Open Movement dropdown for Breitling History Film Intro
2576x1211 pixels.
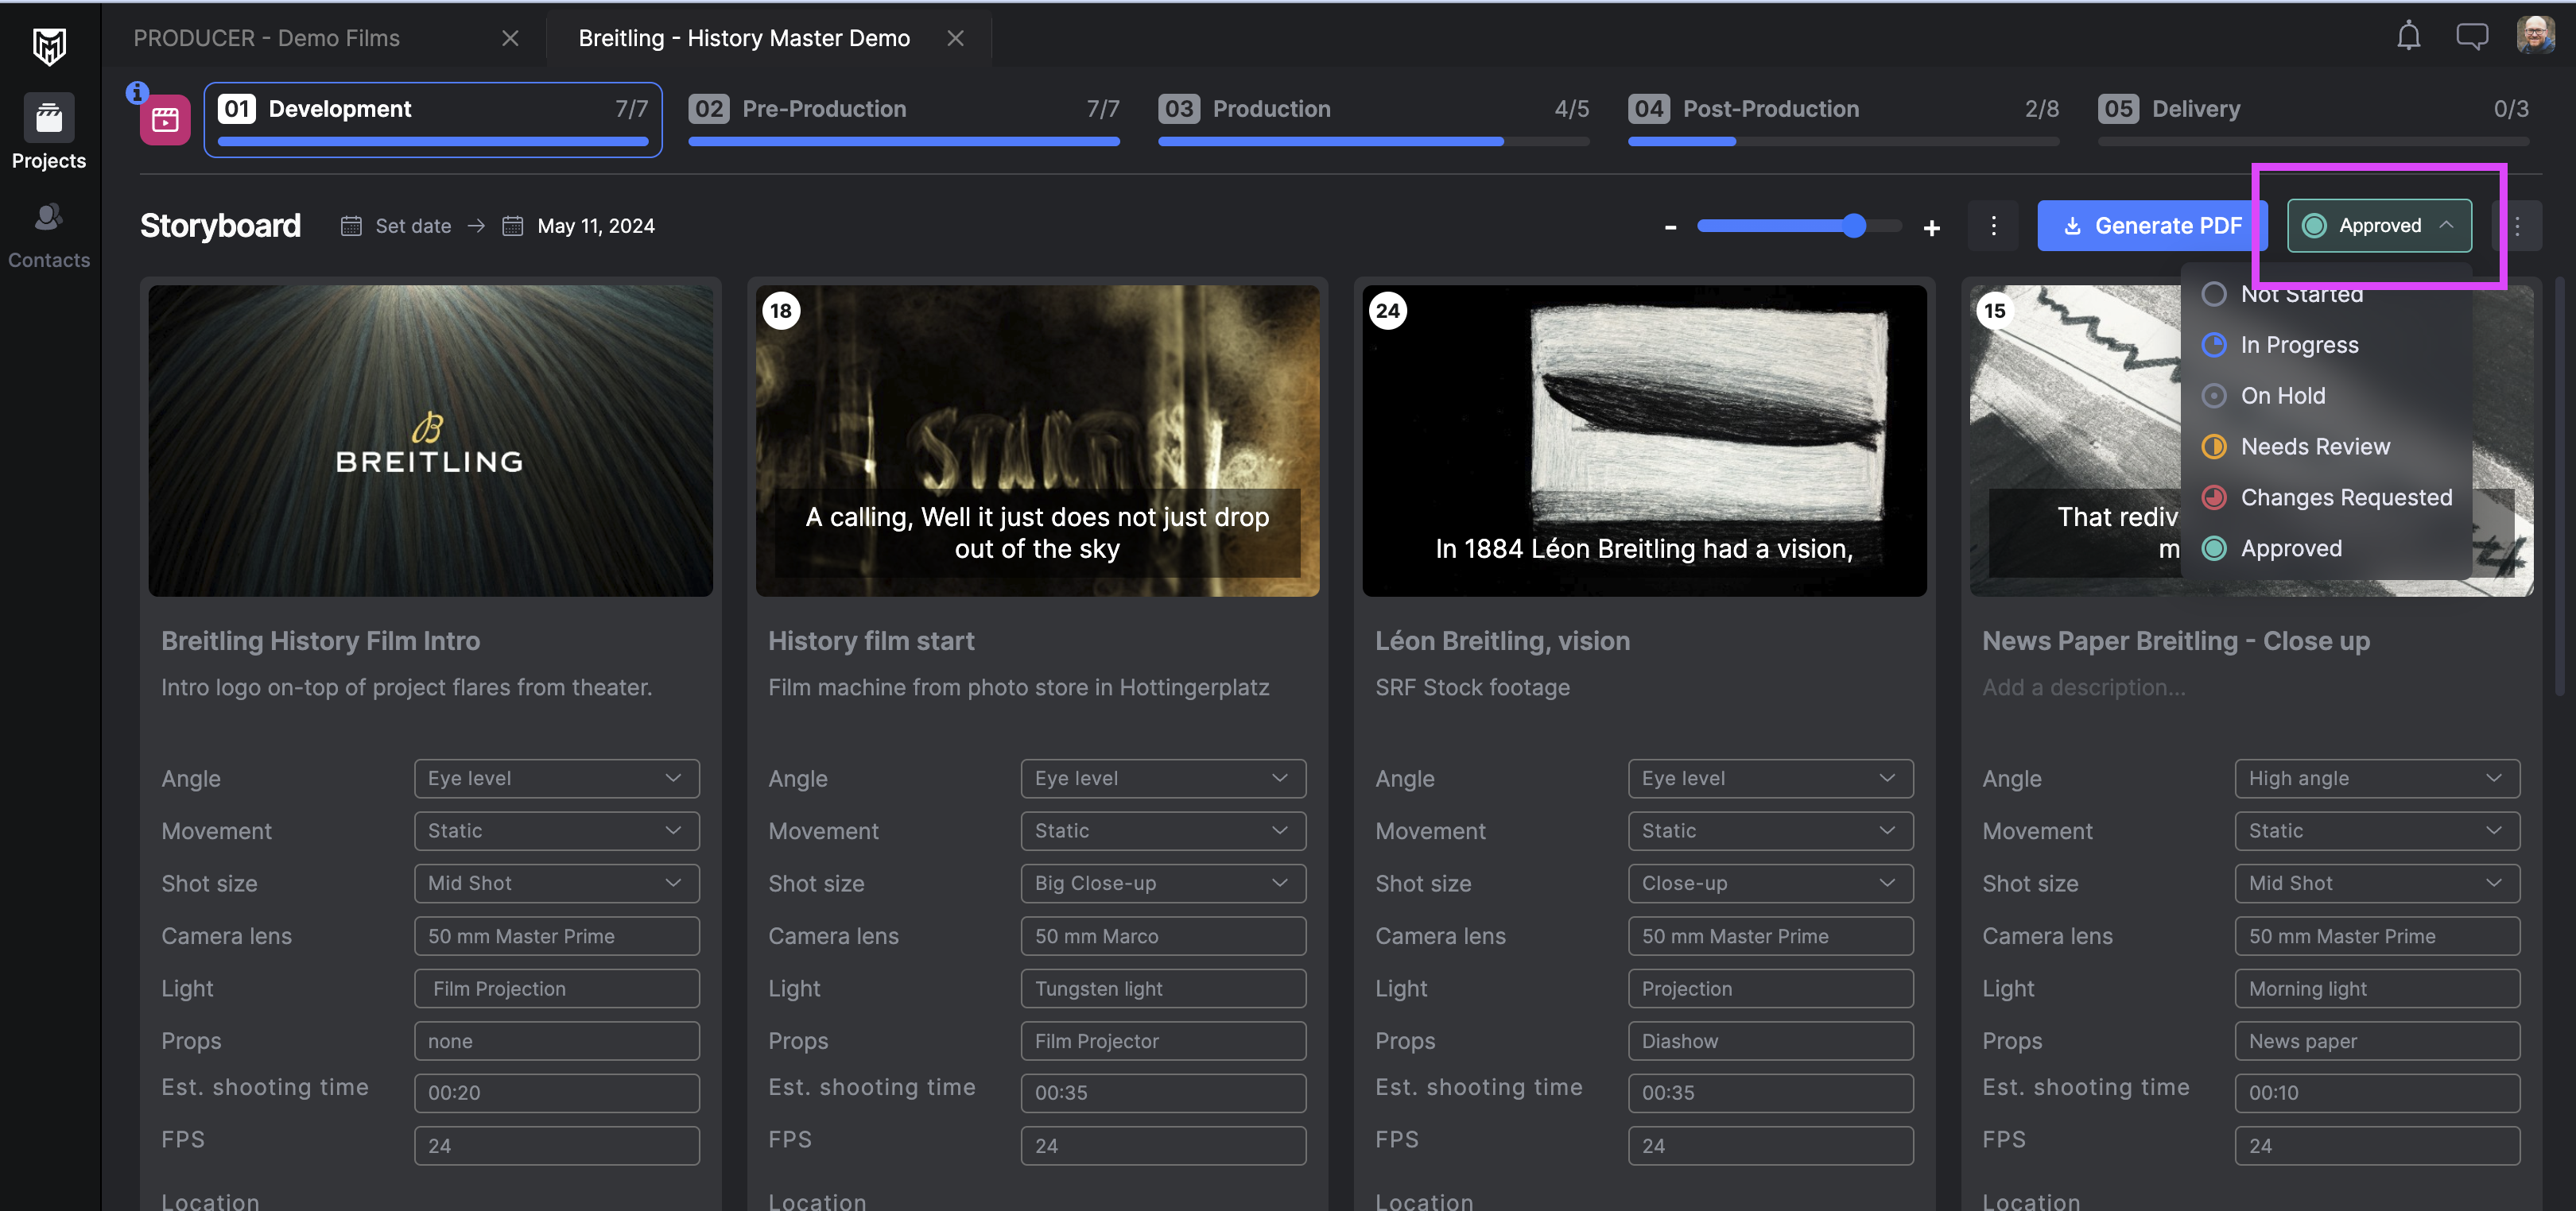tap(557, 831)
